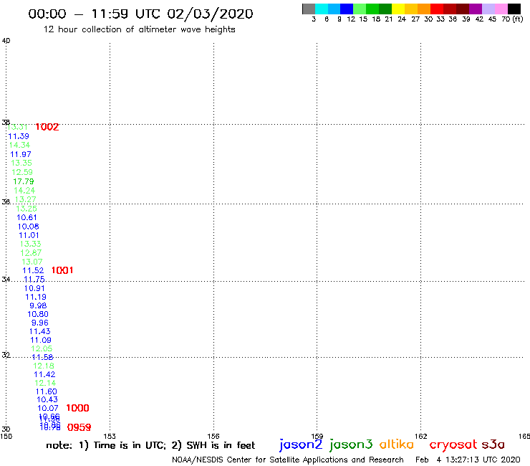Select the 13.25 wave height value
This screenshot has width=530, height=466.
tap(26, 209)
